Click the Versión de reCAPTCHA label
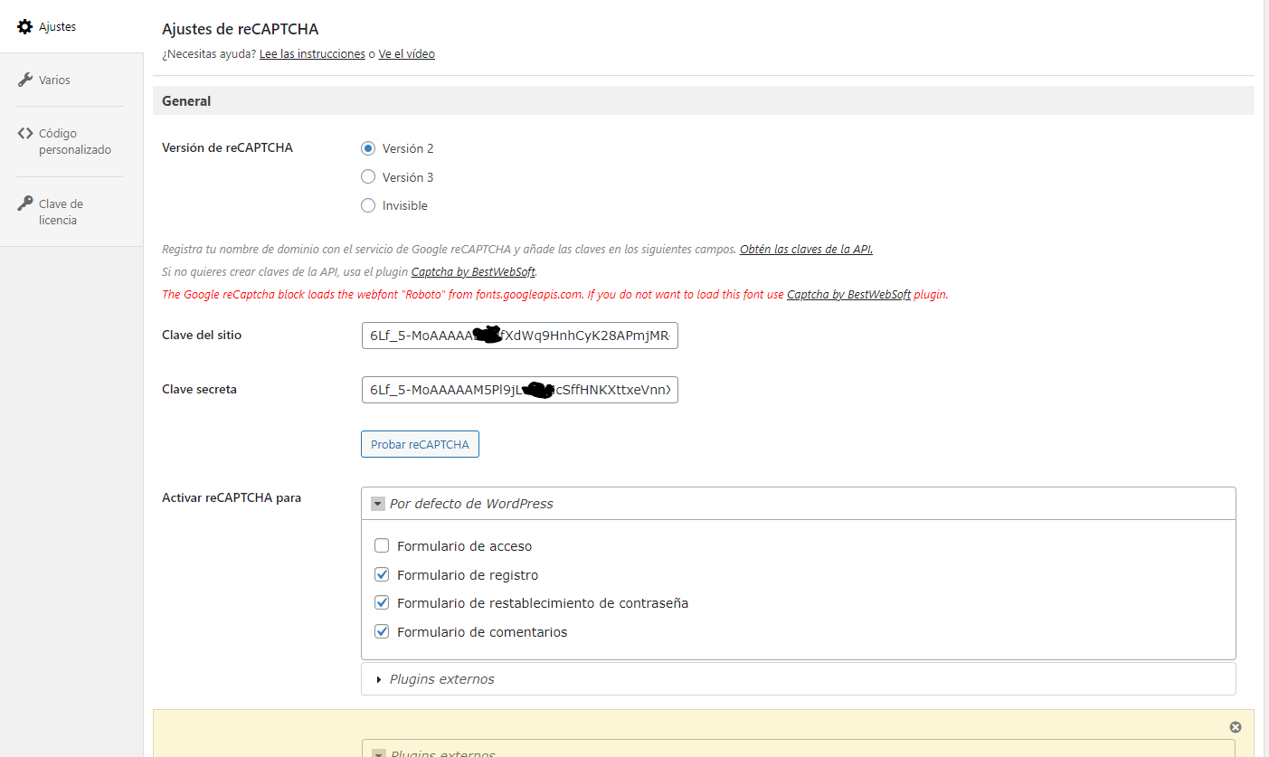Image resolution: width=1269 pixels, height=757 pixels. click(x=227, y=147)
